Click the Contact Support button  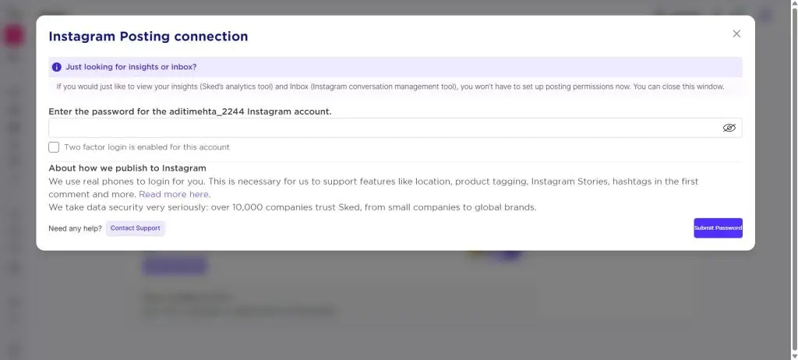pyautogui.click(x=136, y=228)
